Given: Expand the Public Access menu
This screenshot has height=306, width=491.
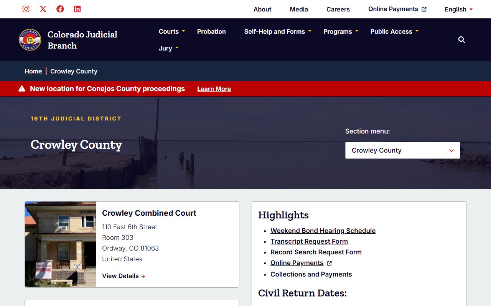Looking at the screenshot, I should 394,31.
